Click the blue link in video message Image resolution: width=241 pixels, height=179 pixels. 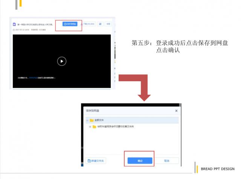pos(33,78)
